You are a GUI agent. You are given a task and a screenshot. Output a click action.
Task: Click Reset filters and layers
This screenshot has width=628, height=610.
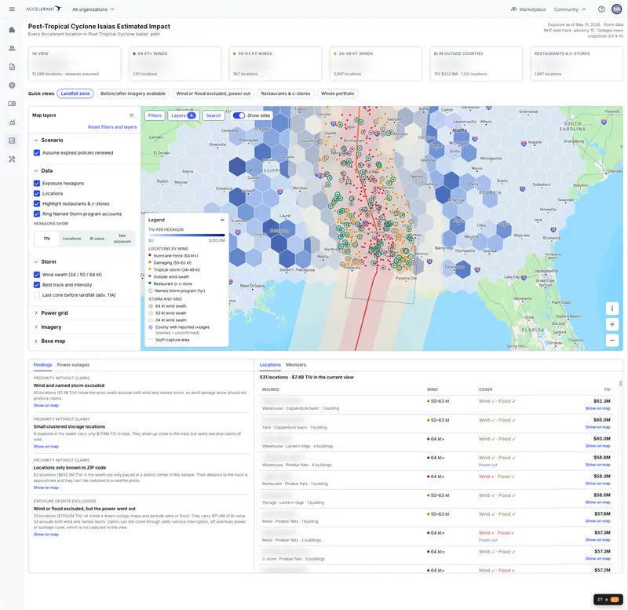pos(112,127)
